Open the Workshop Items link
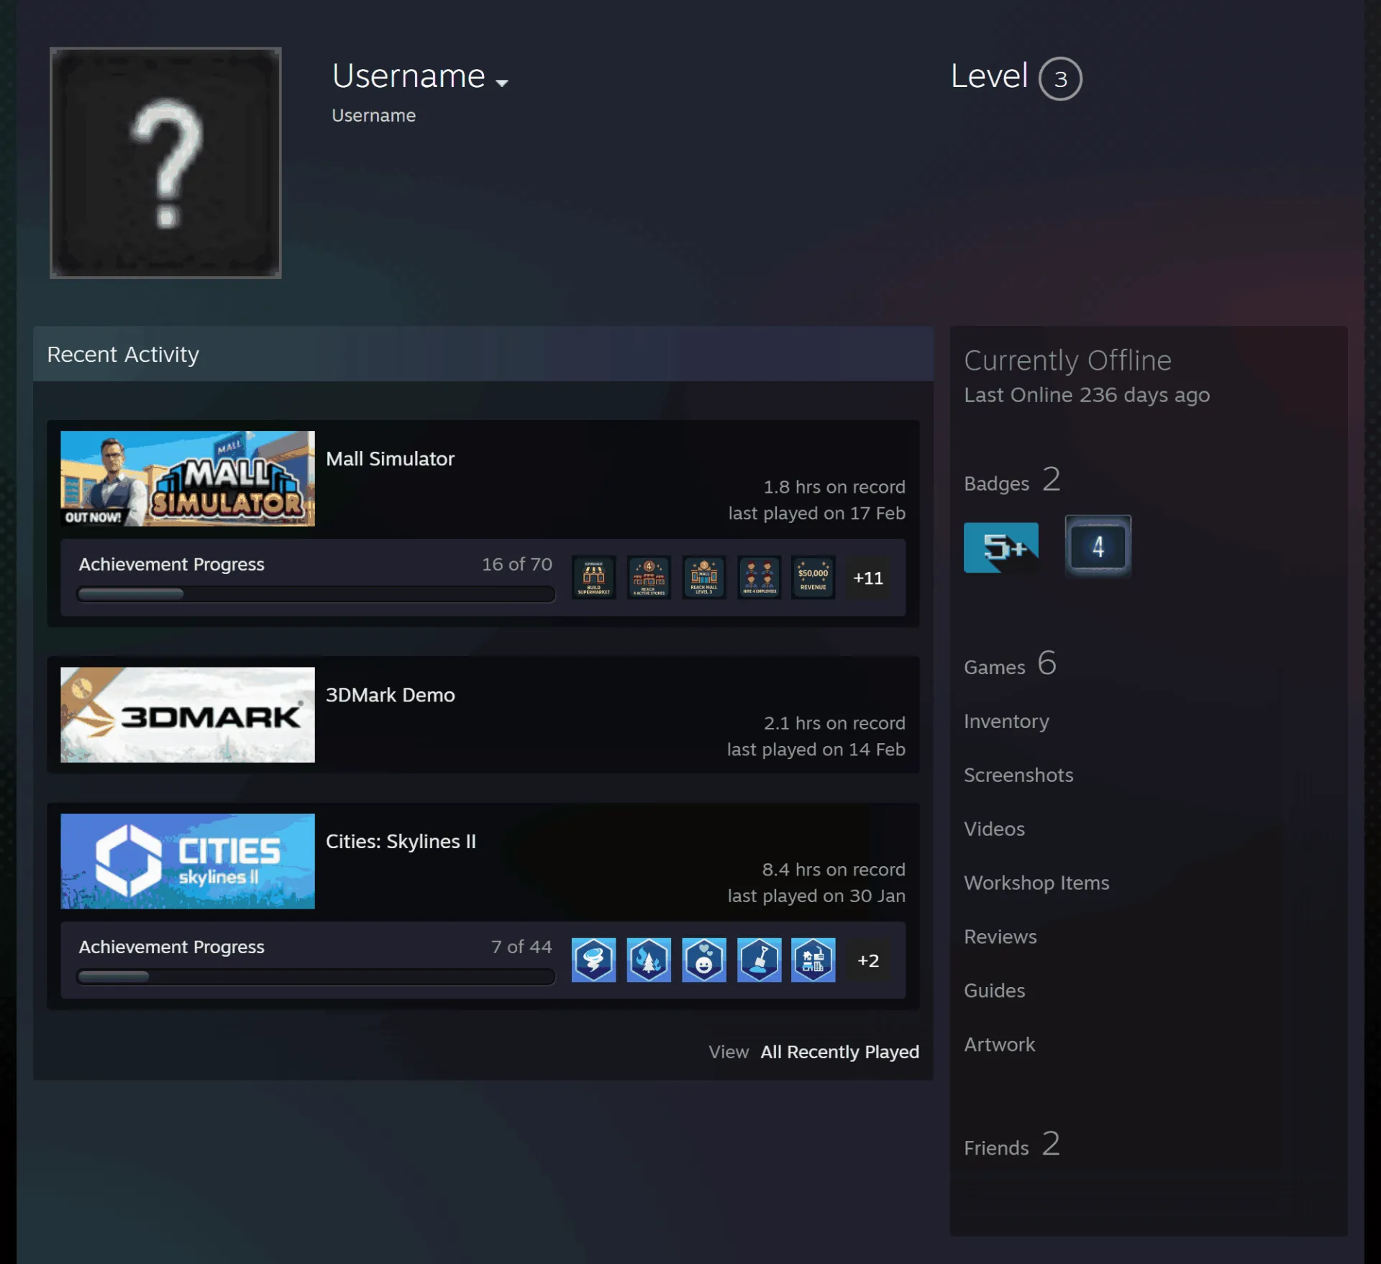Screen dimensions: 1381x1264 click(1036, 883)
